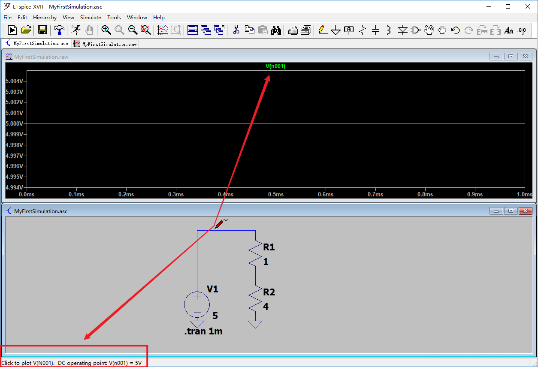Place a Diode component
538x367 pixels.
402,30
